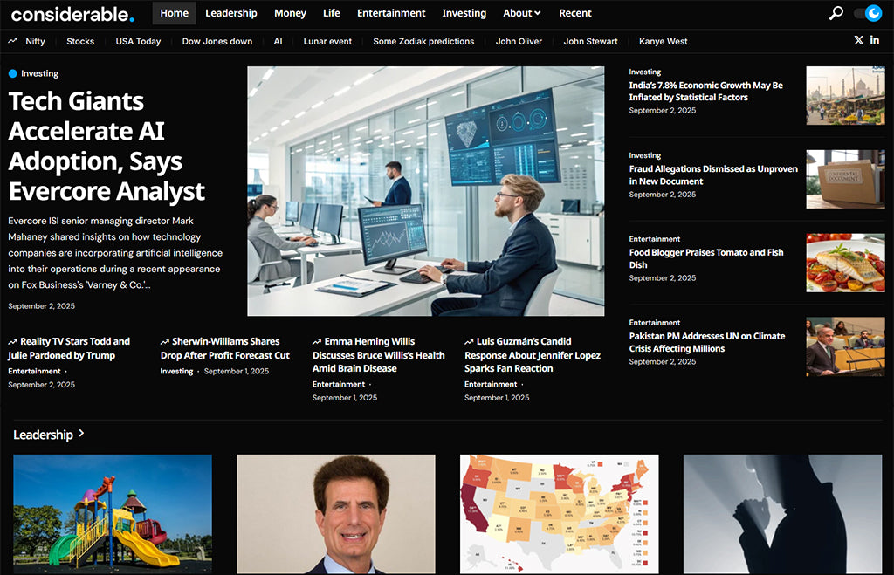Image resolution: width=894 pixels, height=575 pixels.
Task: Click Evercore ISI article summary text
Action: (115, 252)
